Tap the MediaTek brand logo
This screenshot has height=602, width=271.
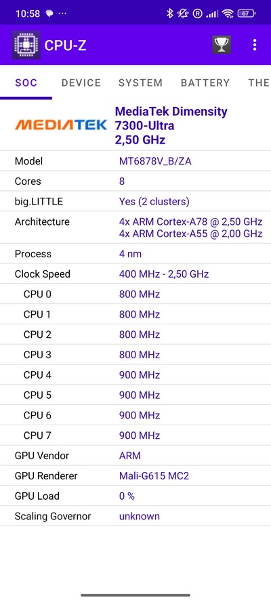pyautogui.click(x=61, y=125)
